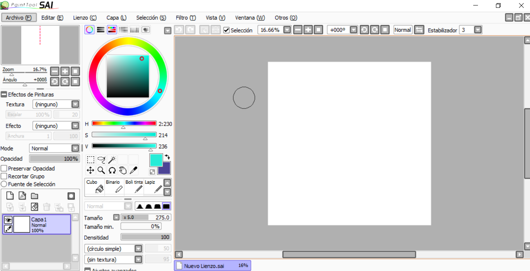
Task: Click the canvas horizontal scrollbar
Action: click(349, 255)
